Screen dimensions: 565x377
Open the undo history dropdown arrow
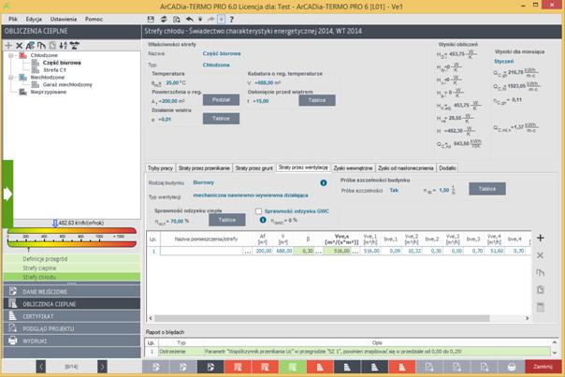coord(200,19)
